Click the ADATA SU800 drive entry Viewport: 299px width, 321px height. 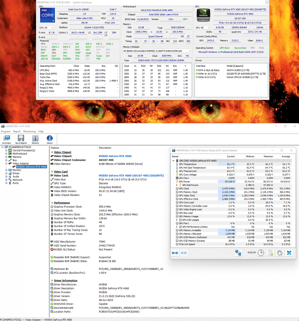(238, 70)
